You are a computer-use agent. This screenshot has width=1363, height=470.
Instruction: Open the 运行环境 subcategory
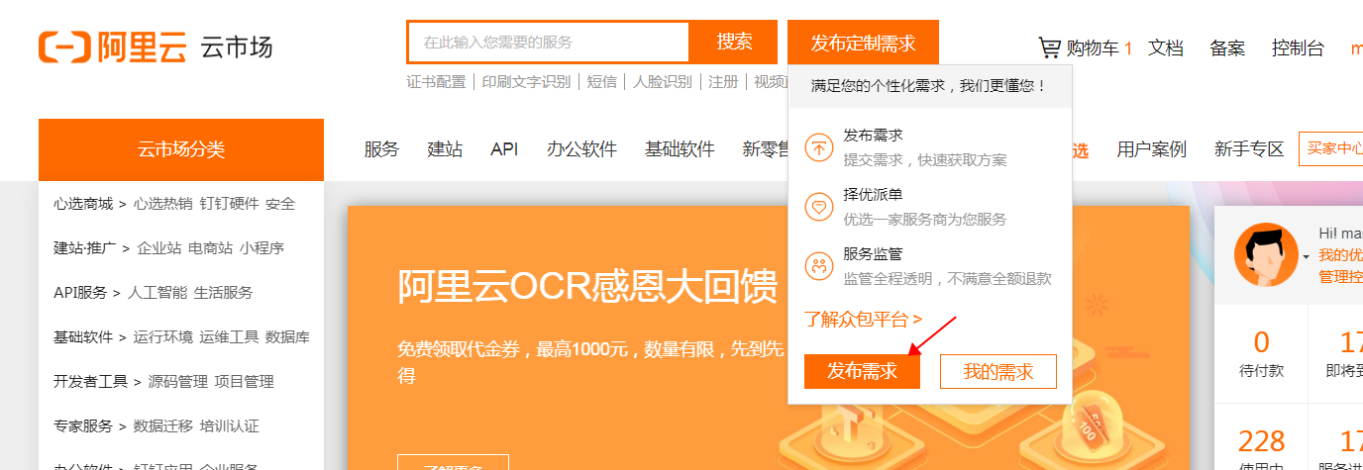pos(163,337)
